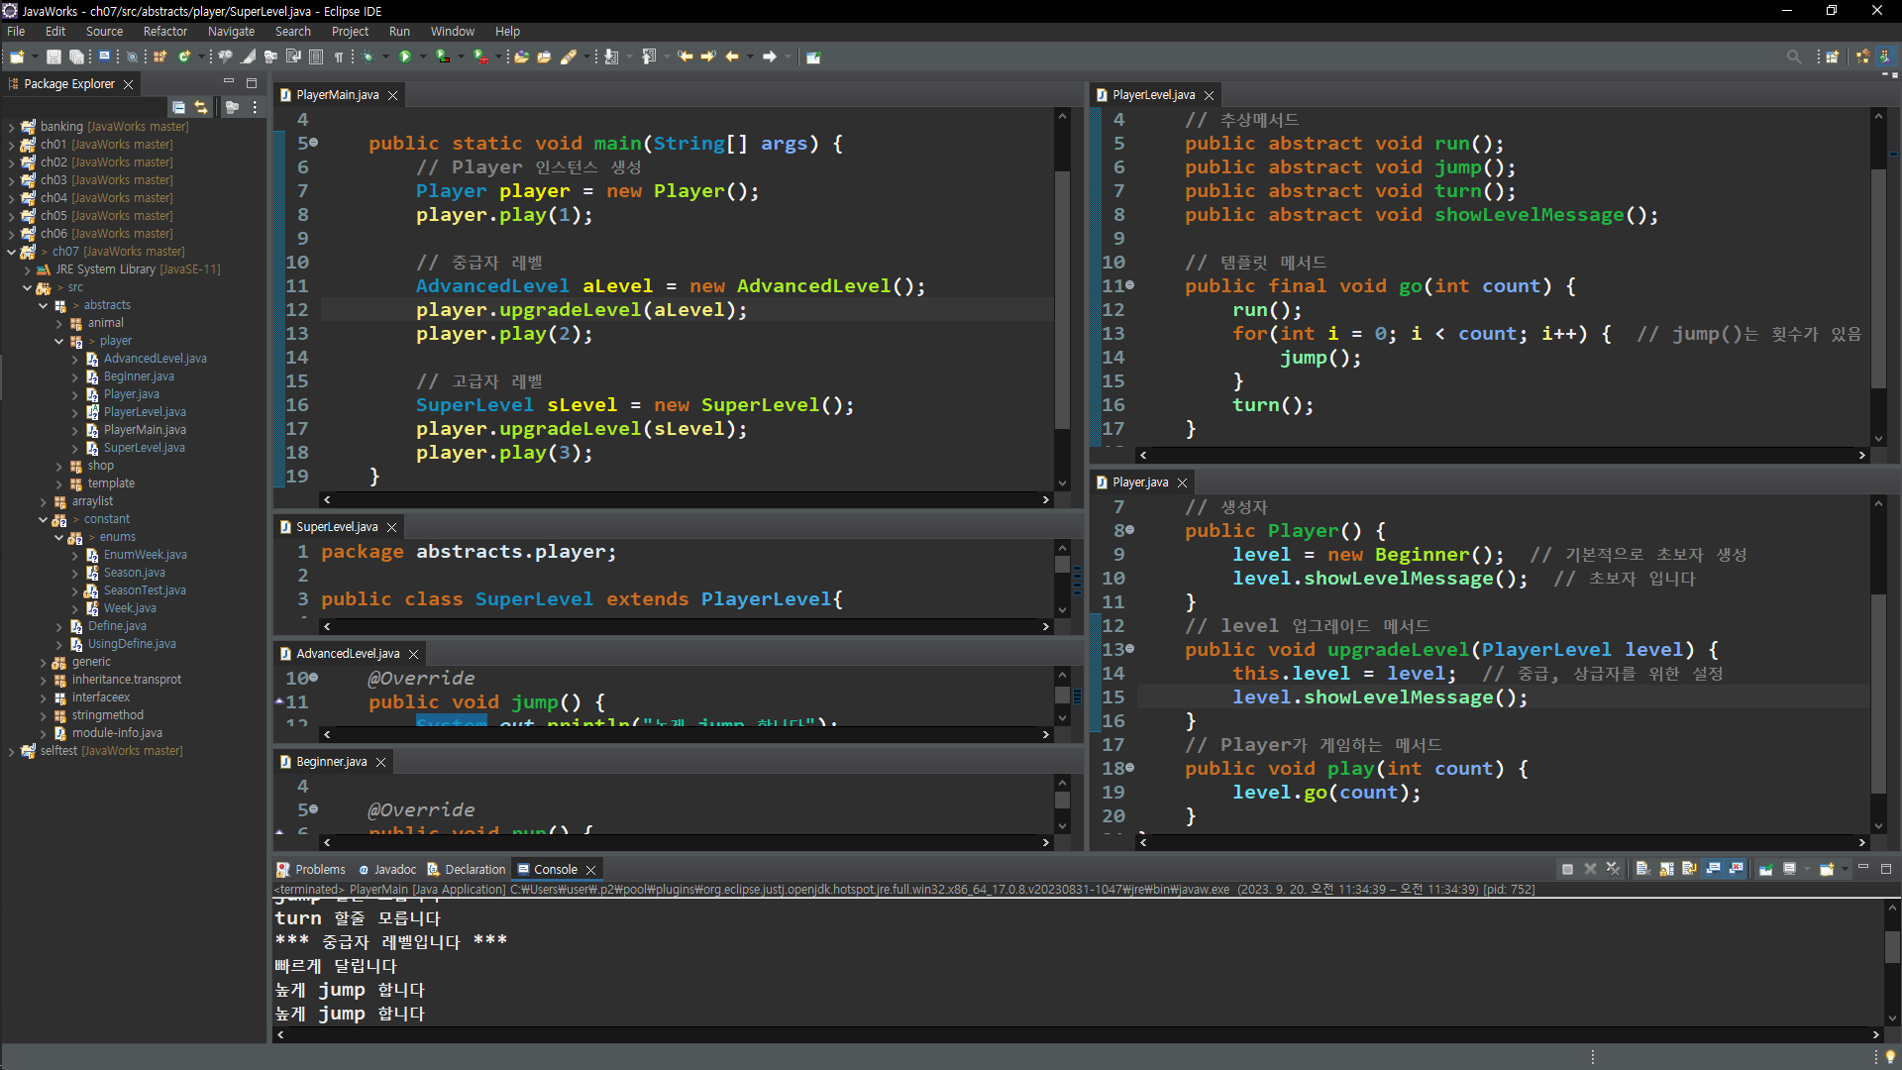Click the Save All toolbar icon

pos(75,57)
